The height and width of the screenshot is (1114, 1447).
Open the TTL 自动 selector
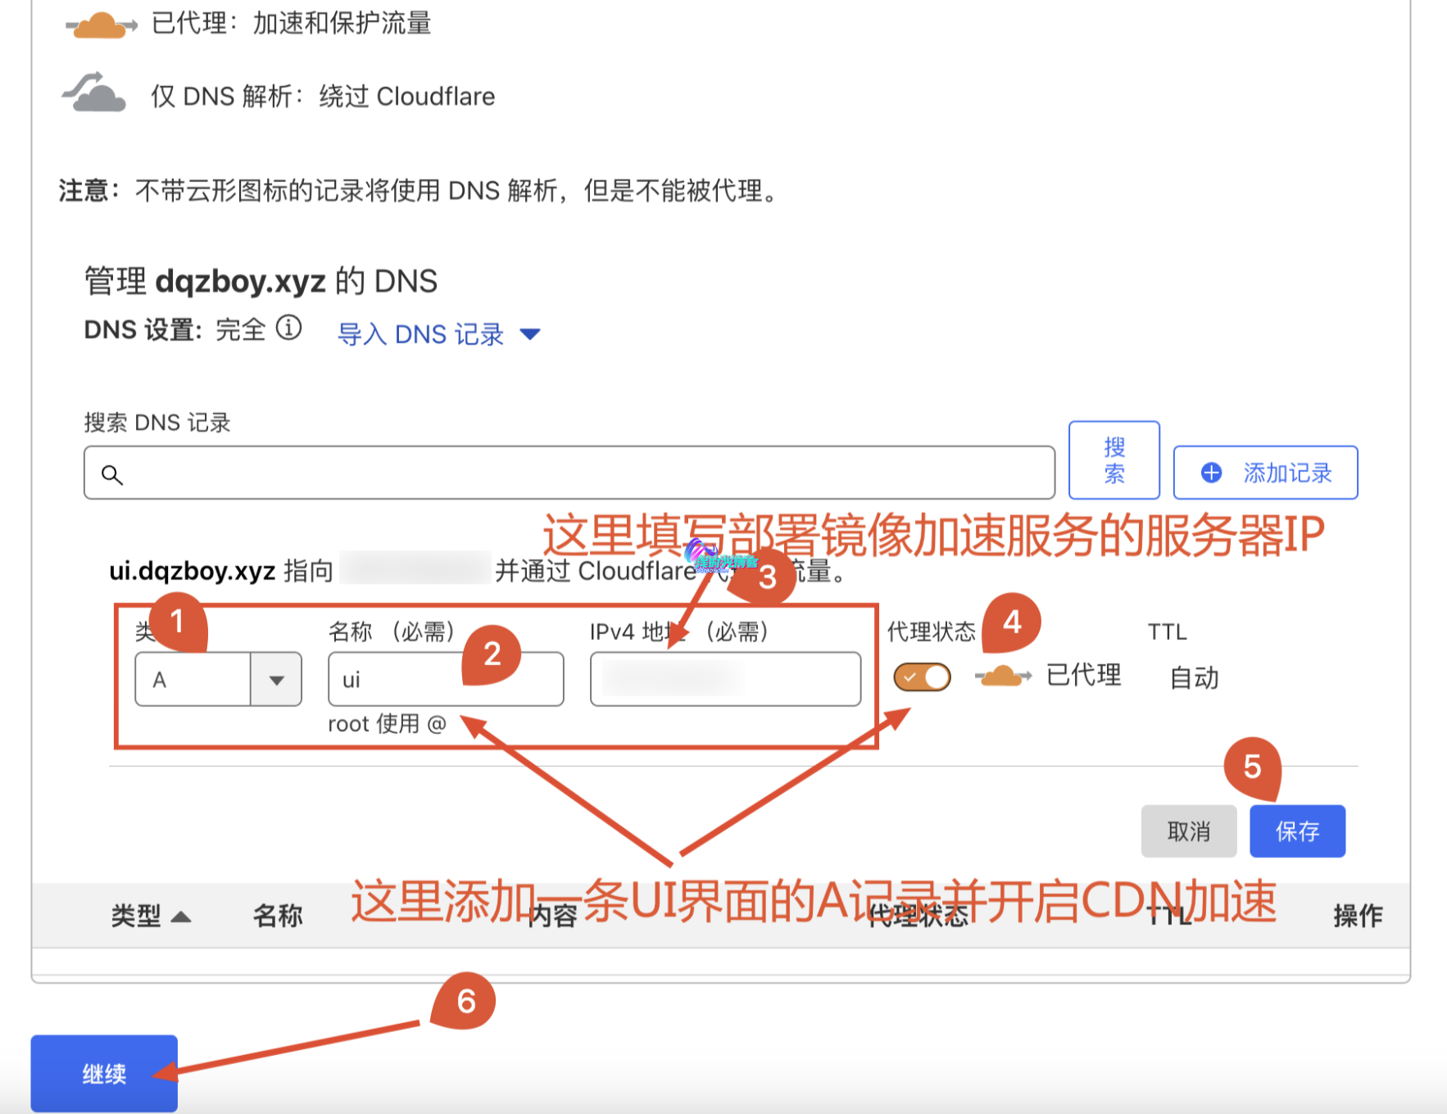1193,677
